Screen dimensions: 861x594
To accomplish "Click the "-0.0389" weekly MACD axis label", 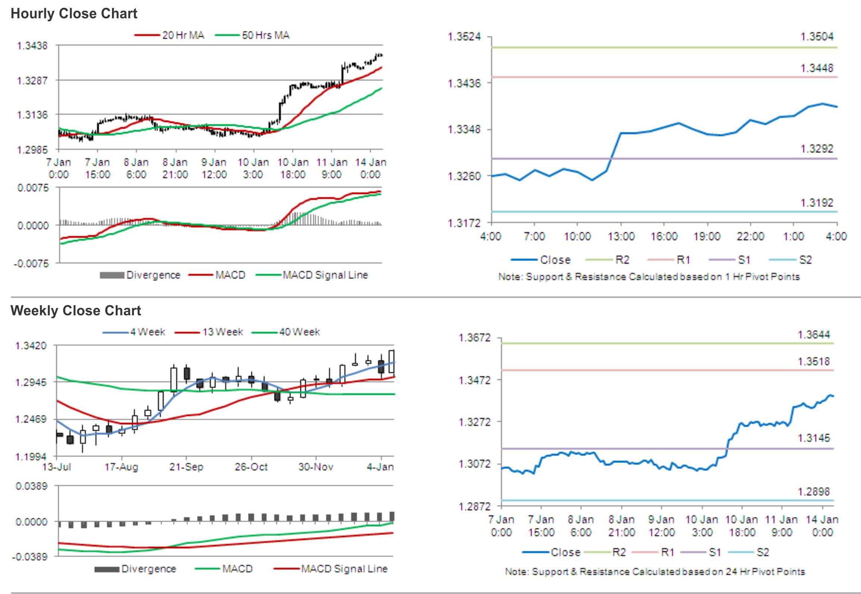I will point(30,557).
